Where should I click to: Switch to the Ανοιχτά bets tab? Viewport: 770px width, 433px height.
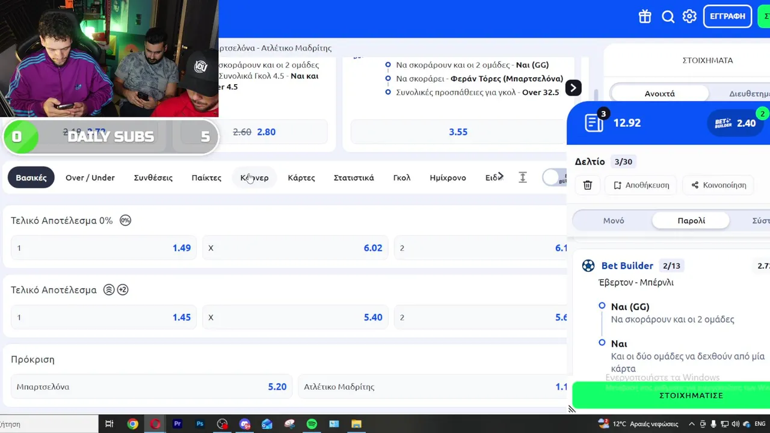(x=660, y=94)
